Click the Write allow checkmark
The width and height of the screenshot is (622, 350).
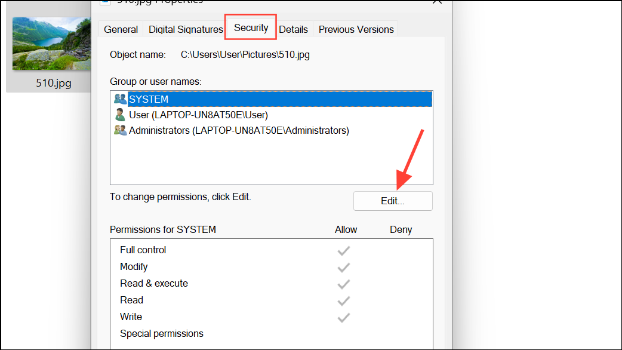pos(343,317)
